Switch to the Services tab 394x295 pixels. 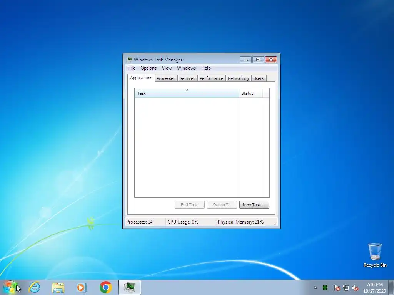(187, 78)
